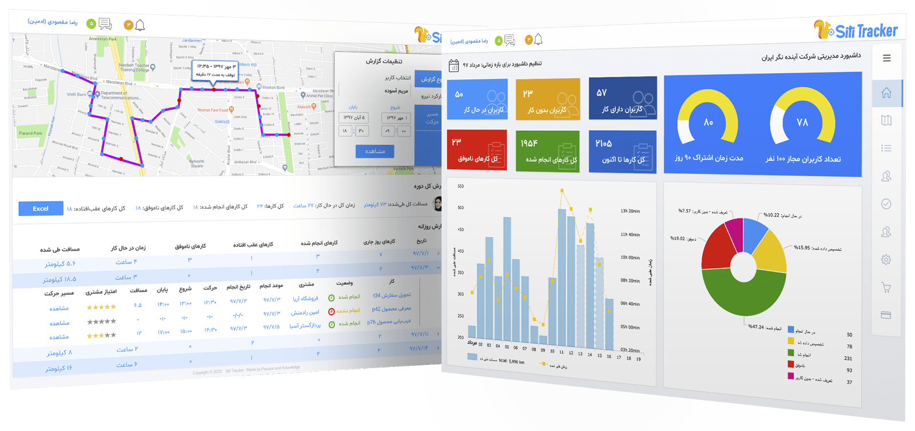
Task: Select the کارکرد نیرو report type tab
Action: [431, 96]
